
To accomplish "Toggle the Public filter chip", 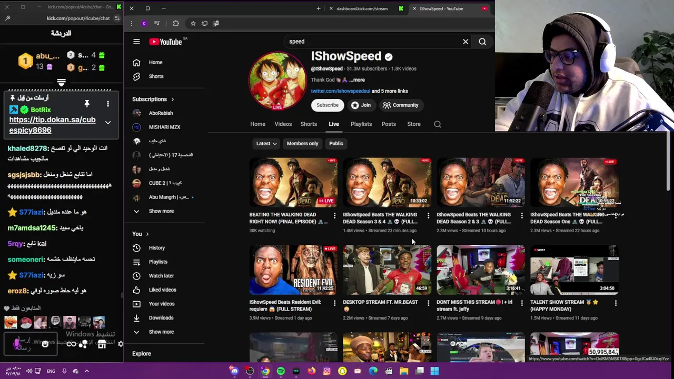I will click(336, 144).
